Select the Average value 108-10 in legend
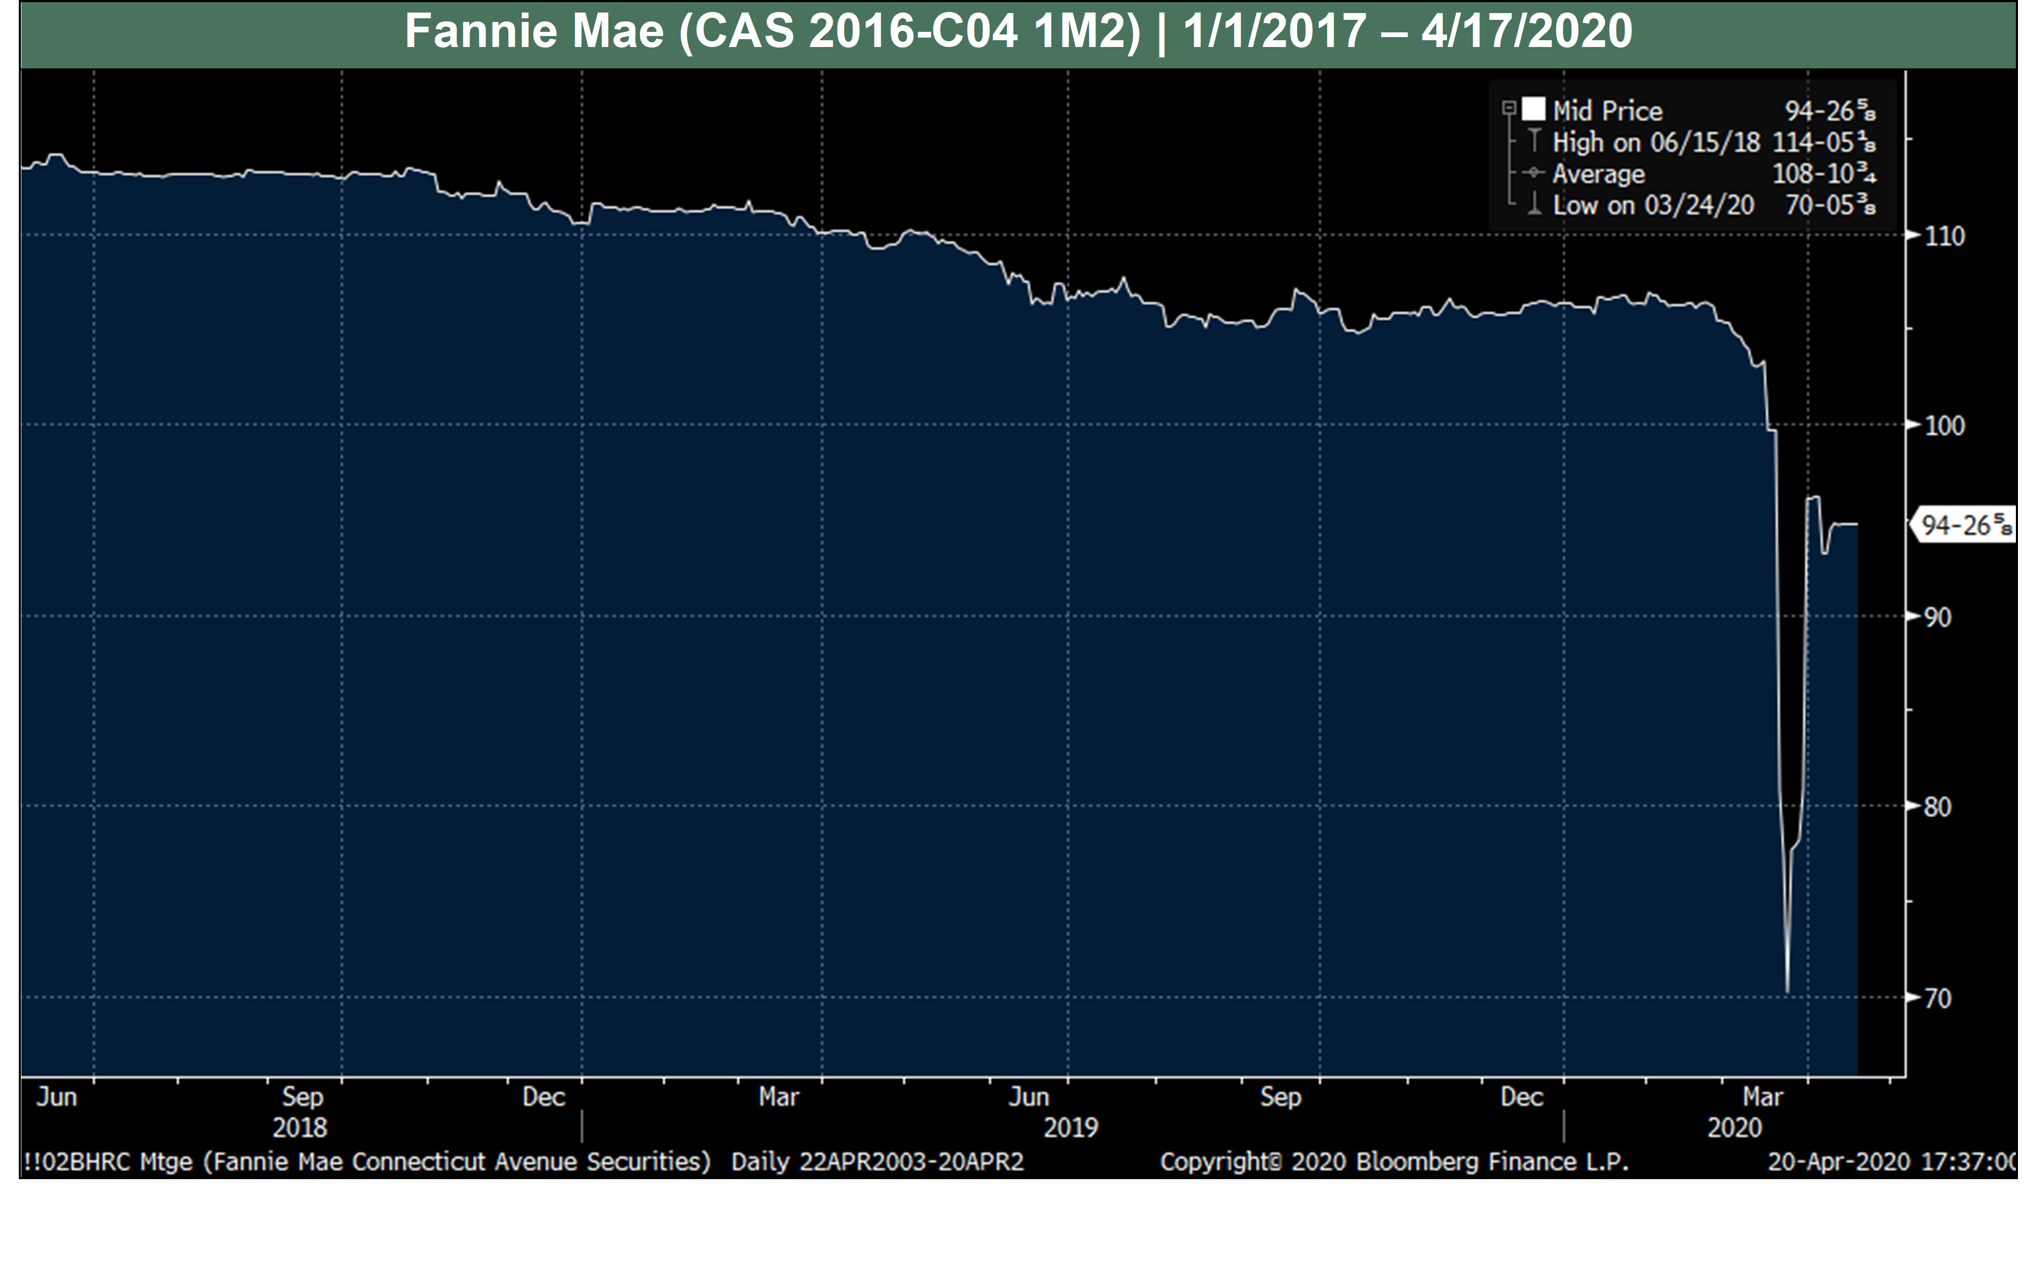 [x=1824, y=173]
